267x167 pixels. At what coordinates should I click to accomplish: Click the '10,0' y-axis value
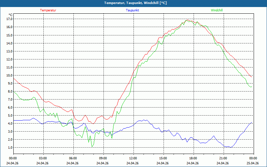(x=10, y=75)
